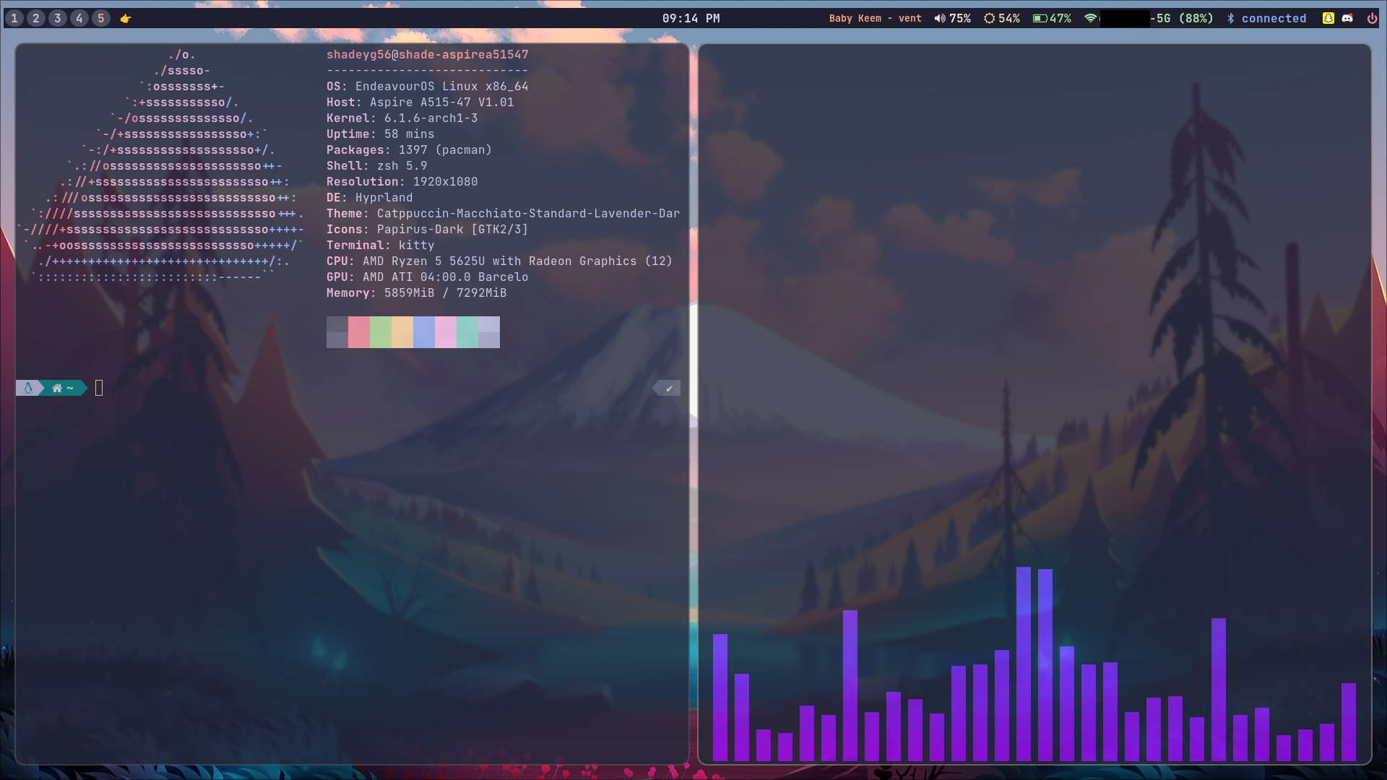
Task: Open workspace 4
Action: tap(79, 18)
